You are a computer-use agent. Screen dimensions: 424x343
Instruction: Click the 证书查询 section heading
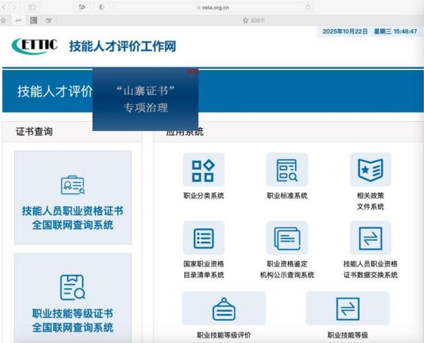click(x=34, y=132)
